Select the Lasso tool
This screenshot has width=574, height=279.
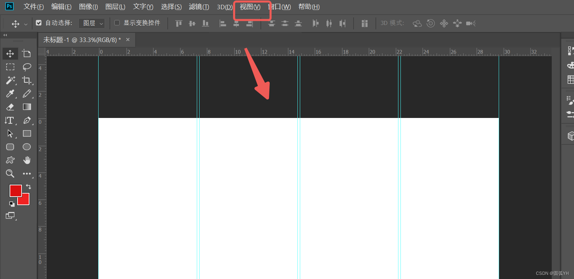[x=27, y=67]
